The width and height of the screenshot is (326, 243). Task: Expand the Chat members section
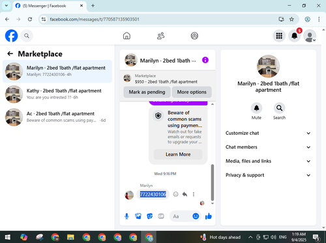pyautogui.click(x=268, y=147)
